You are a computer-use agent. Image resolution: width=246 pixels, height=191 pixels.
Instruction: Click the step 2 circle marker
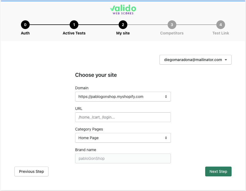pyautogui.click(x=123, y=25)
